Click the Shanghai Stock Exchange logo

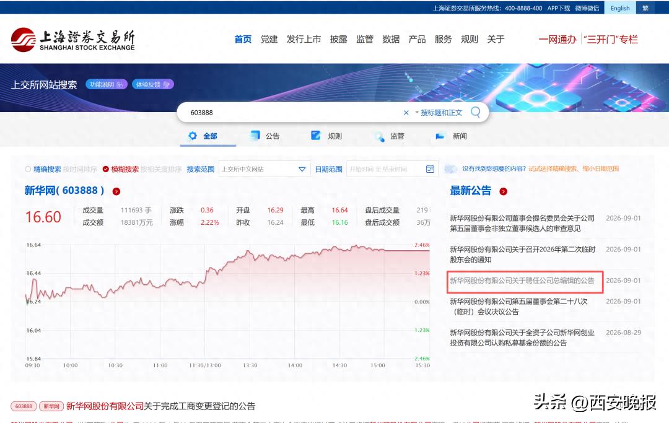73,40
